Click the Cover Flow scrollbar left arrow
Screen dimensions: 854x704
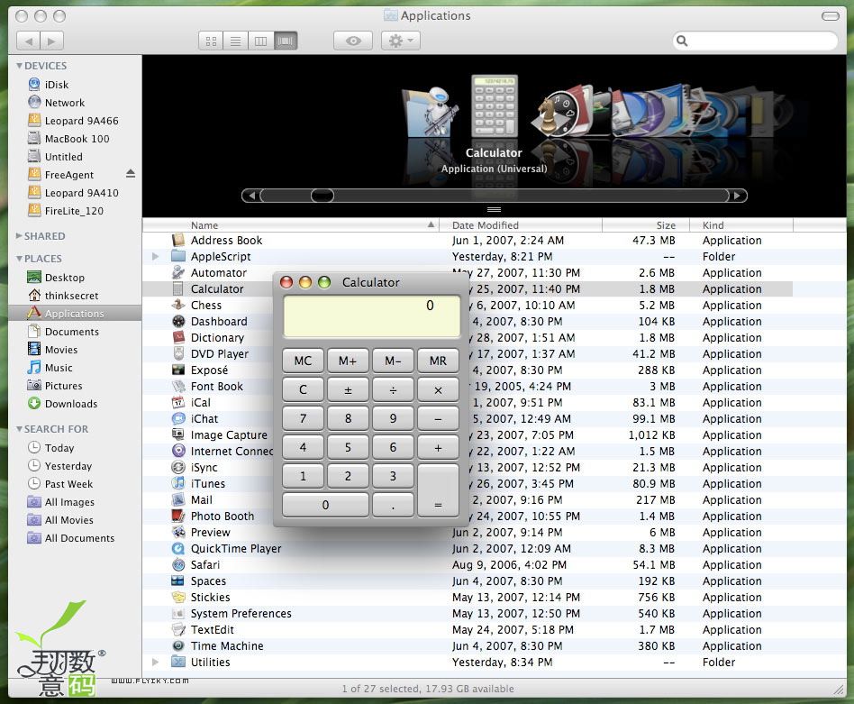point(251,195)
